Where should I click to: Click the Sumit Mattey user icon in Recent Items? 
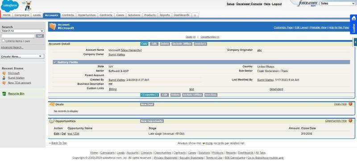[x=4, y=78]
